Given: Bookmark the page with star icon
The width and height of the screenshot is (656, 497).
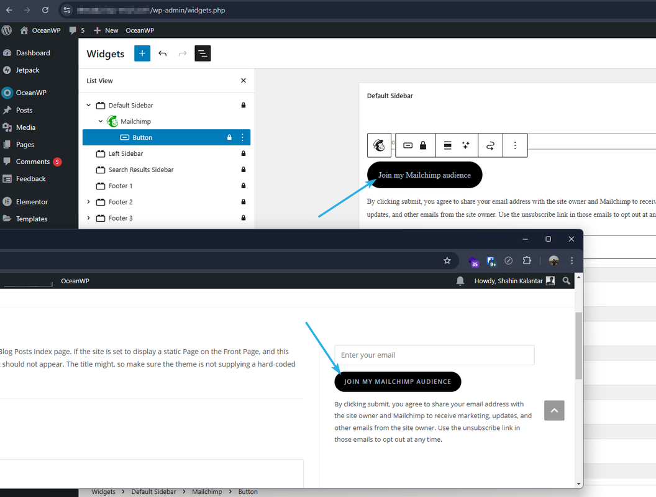Looking at the screenshot, I should pos(447,261).
